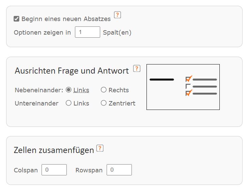
Task: Click the "Zentriert" option label text
Action: [122, 103]
